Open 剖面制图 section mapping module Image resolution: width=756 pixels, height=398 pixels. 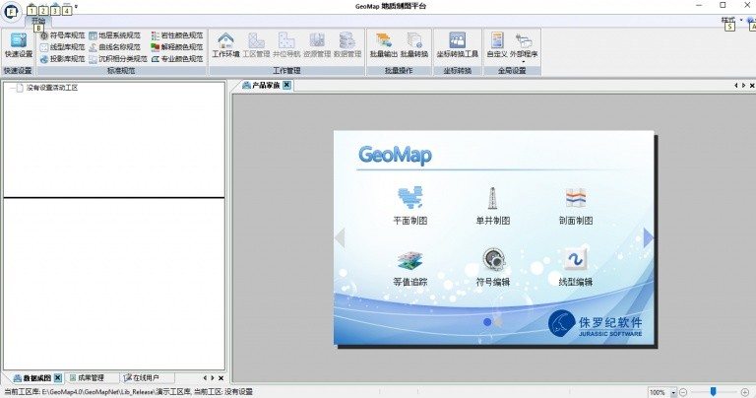point(576,205)
